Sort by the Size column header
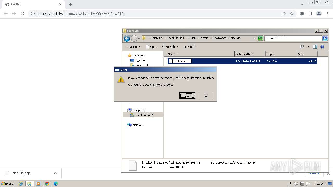 (x=307, y=54)
